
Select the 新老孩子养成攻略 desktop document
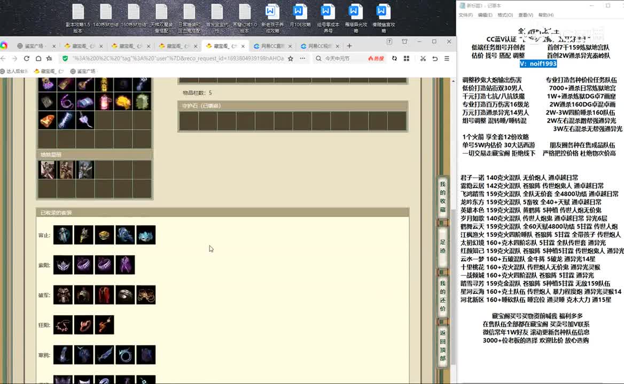pos(272,18)
